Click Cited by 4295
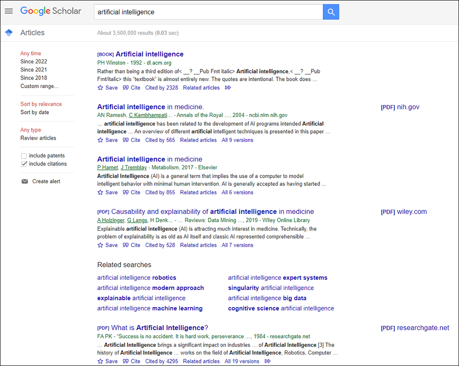459x366 pixels. pos(162,361)
